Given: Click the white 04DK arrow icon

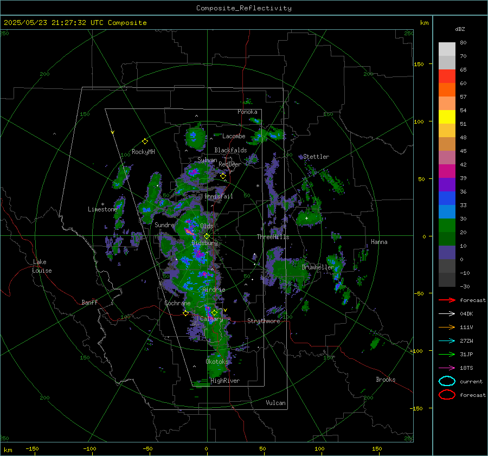Looking at the screenshot, I should 447,313.
